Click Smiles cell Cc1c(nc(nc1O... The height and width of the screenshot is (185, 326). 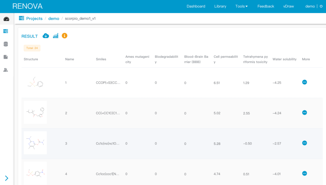tap(108, 143)
